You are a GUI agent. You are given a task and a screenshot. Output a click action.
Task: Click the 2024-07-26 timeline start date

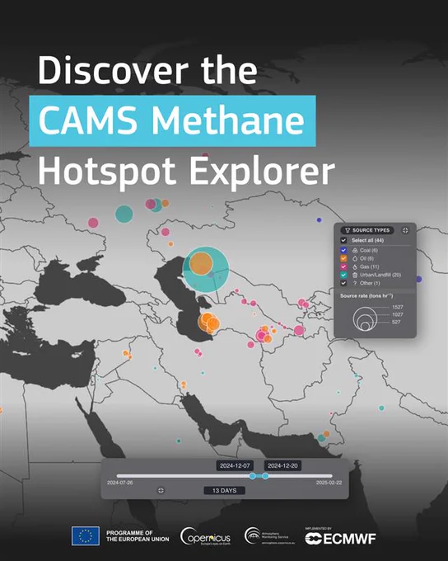tap(119, 483)
